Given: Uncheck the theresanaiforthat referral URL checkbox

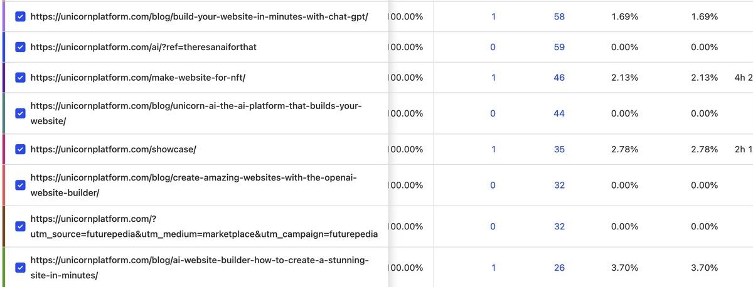Looking at the screenshot, I should pos(20,47).
